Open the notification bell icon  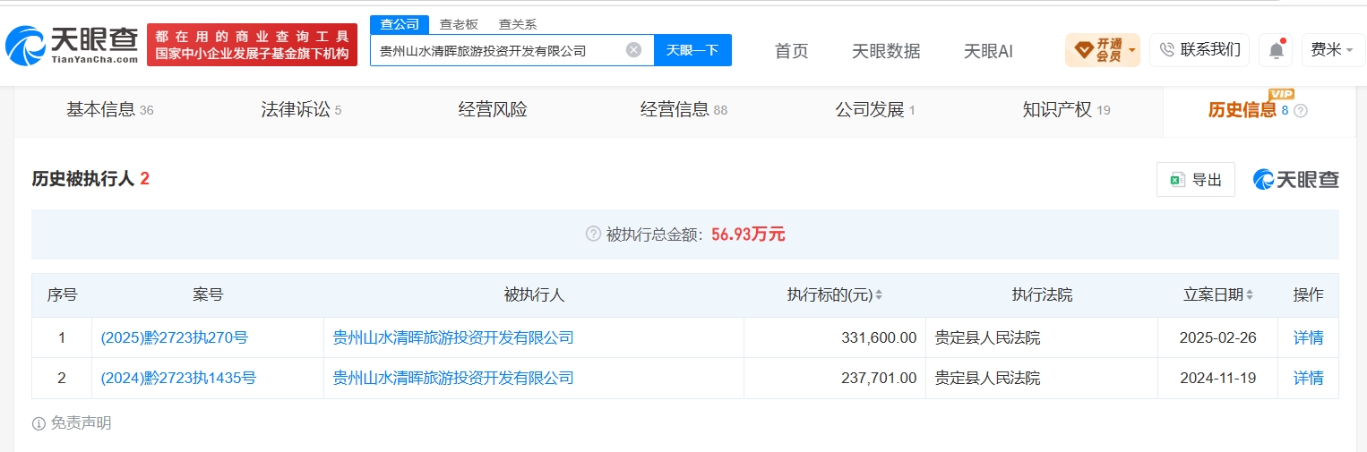pos(1276,50)
